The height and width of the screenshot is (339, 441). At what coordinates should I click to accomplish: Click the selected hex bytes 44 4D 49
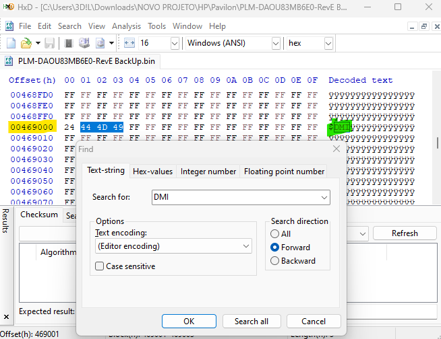pyautogui.click(x=102, y=127)
